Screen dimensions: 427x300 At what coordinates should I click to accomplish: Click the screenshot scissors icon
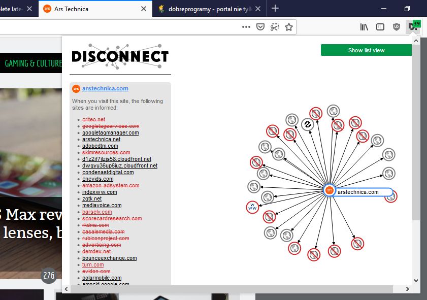(275, 27)
